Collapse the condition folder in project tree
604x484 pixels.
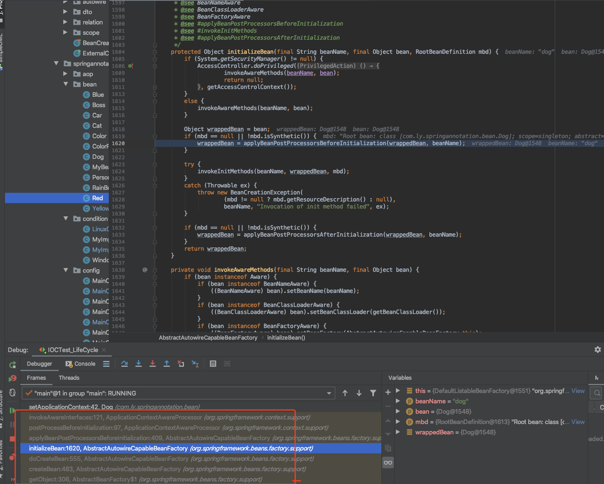pyautogui.click(x=66, y=218)
